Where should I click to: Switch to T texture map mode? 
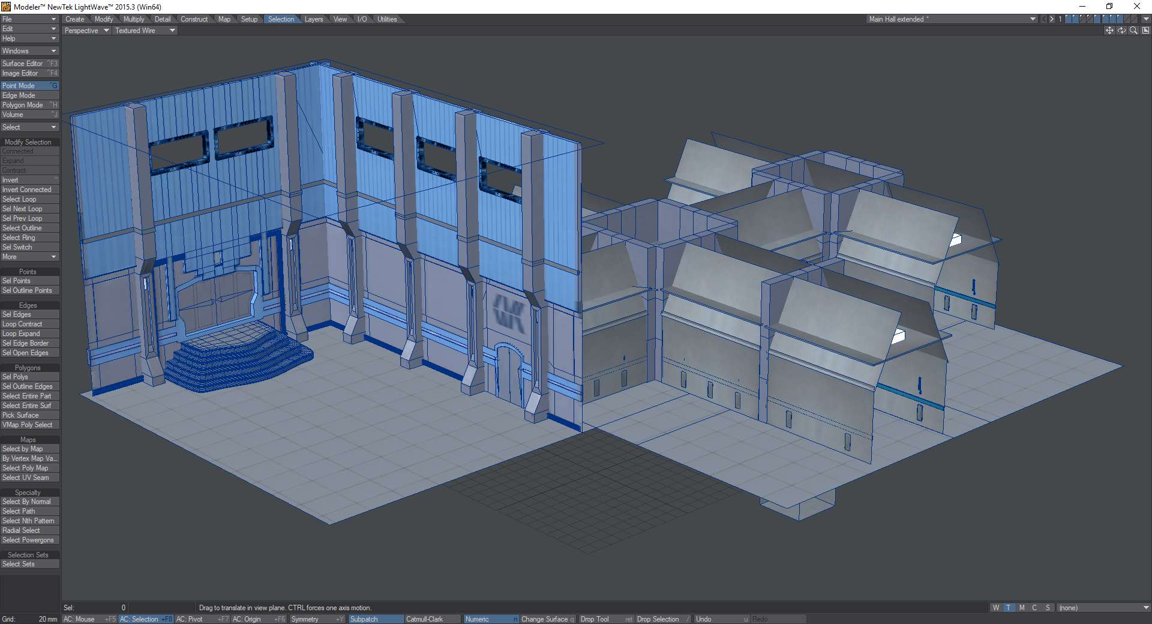point(1009,608)
